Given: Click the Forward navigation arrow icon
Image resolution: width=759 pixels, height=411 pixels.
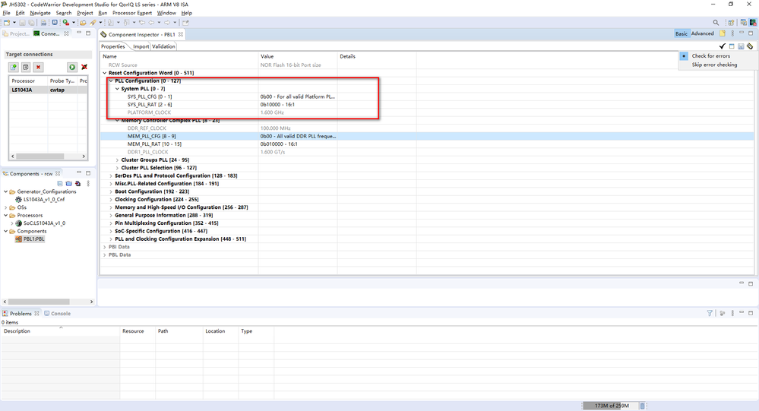Looking at the screenshot, I should [167, 22].
